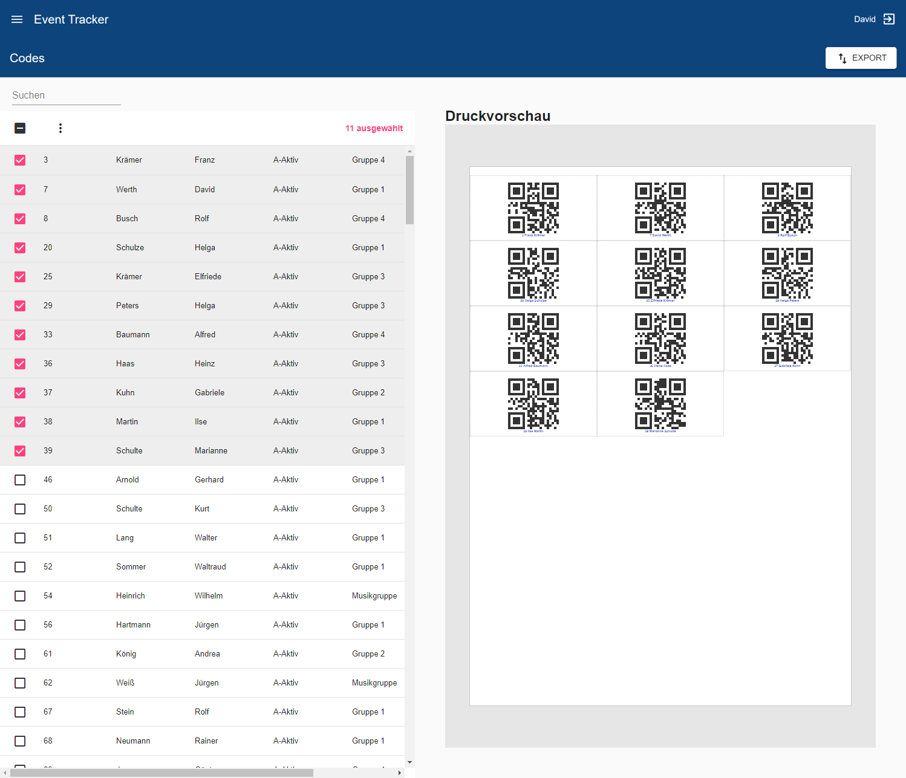Click the scroll-down arrow of table scrollbar

click(x=409, y=763)
